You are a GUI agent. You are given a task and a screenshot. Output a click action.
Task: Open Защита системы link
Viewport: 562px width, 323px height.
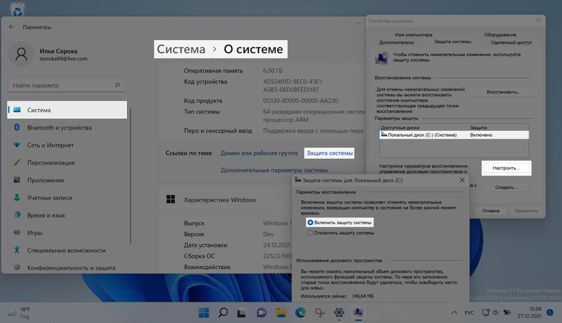point(329,153)
